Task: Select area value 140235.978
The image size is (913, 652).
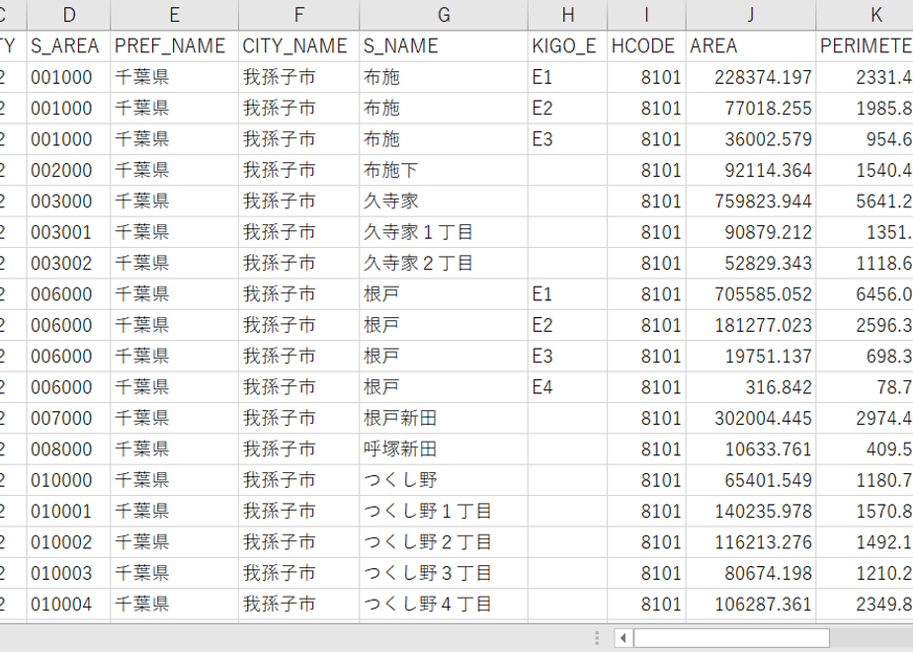Action: pos(751,511)
